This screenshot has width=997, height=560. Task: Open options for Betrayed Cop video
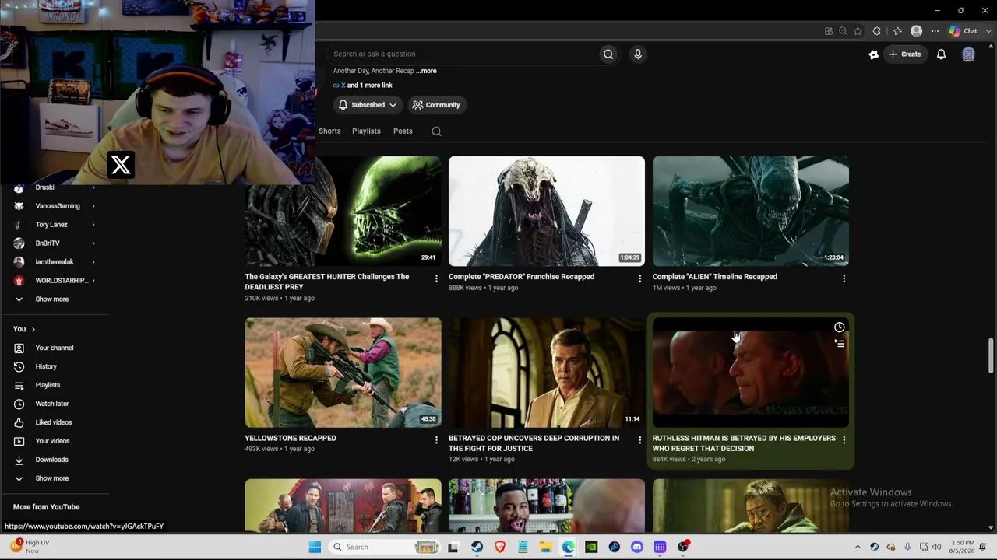tap(640, 440)
